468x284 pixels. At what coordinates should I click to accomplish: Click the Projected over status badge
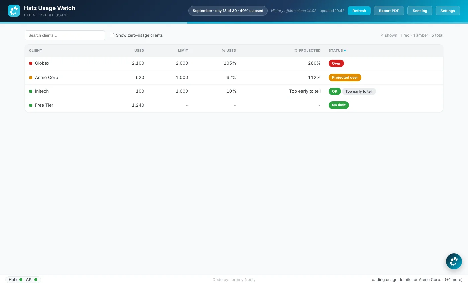coord(345,78)
